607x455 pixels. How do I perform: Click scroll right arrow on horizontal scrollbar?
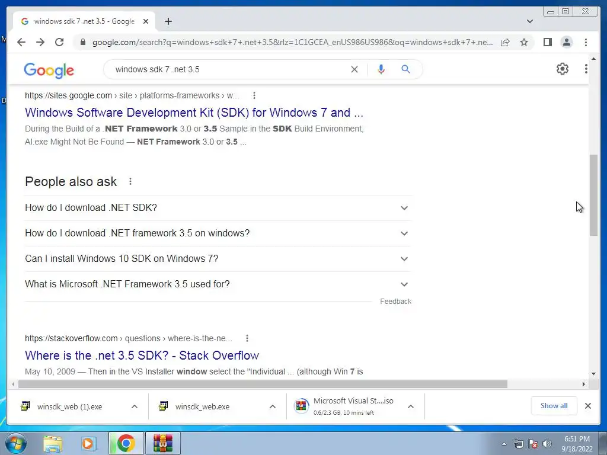pos(584,384)
